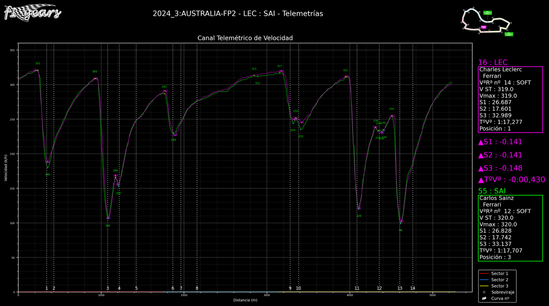The width and height of the screenshot is (549, 306).
Task: Select the '16 : LEC' driver heading
Action: point(493,63)
